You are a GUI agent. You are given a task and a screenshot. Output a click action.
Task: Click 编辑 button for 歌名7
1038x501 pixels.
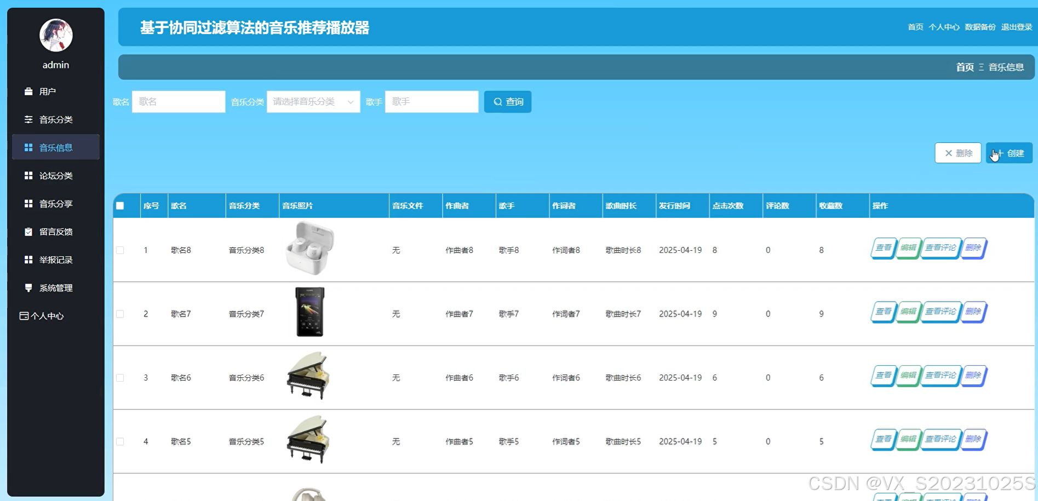[x=908, y=312]
